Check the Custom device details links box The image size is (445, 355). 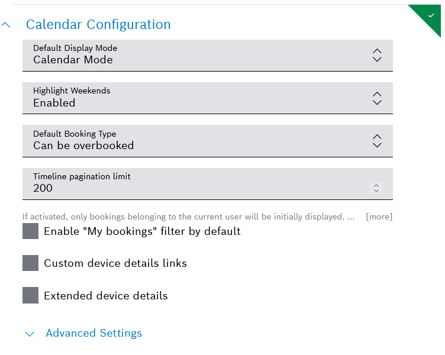click(x=30, y=263)
